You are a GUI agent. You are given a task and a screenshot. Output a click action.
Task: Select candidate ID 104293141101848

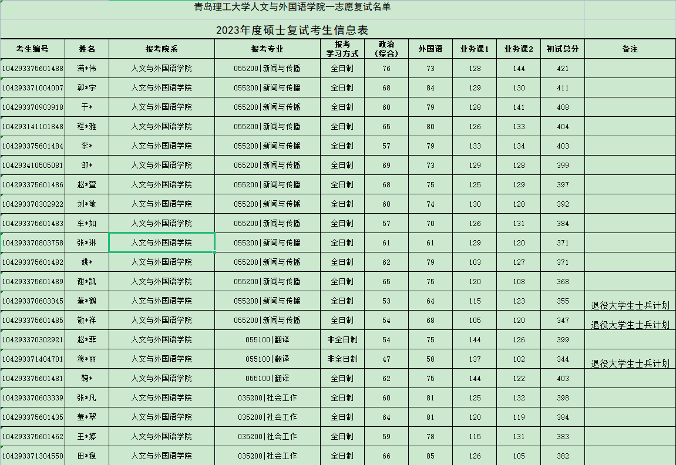pos(33,126)
